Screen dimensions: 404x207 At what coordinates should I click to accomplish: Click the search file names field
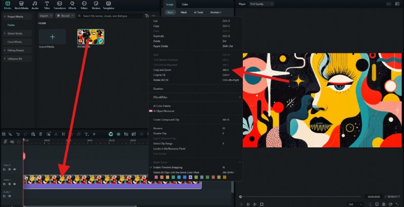[x=111, y=16]
